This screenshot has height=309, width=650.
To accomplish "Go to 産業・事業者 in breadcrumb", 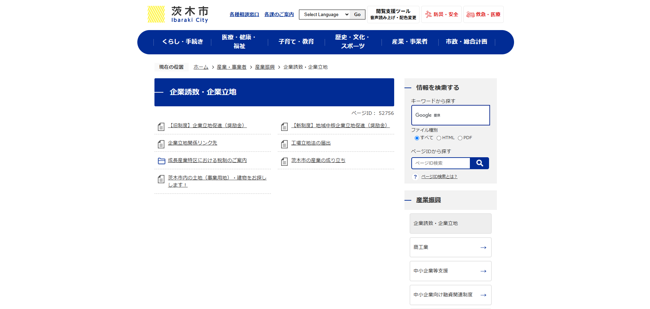I will click(x=232, y=67).
